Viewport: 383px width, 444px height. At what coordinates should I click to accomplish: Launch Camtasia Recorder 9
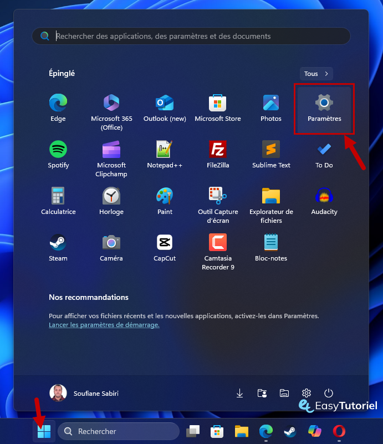coord(218,252)
